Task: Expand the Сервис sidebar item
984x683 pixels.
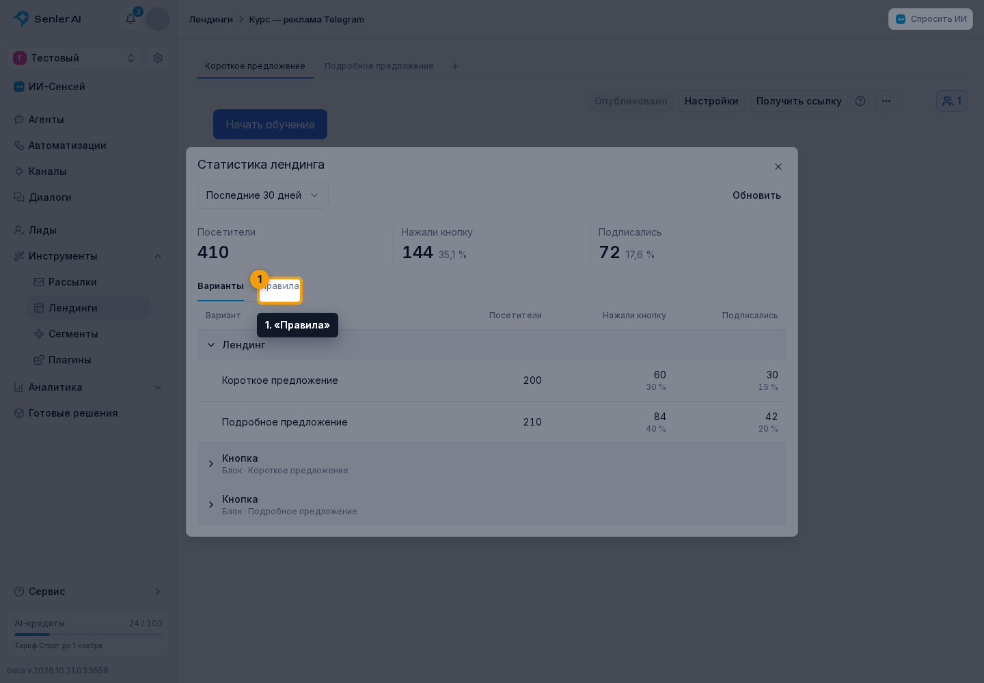Action: click(88, 591)
